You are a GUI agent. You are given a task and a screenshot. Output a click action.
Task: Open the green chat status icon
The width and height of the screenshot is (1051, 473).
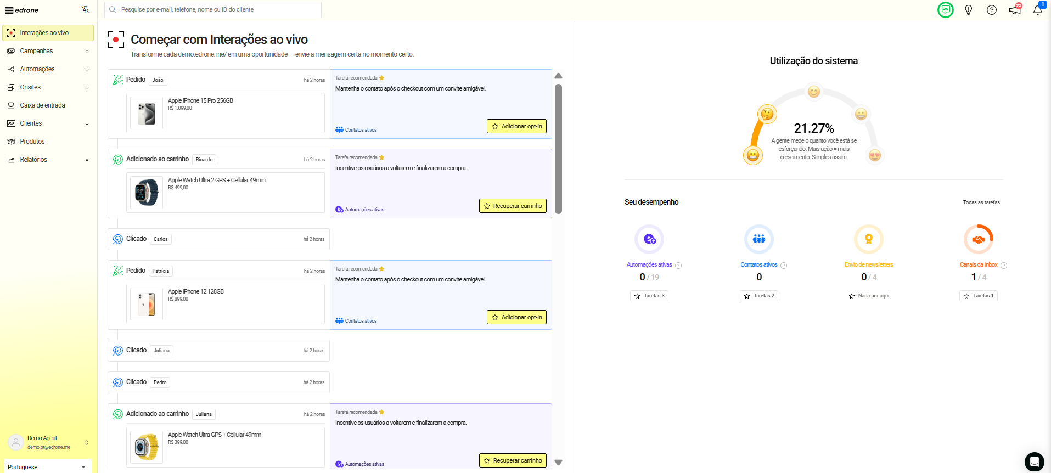click(x=946, y=10)
